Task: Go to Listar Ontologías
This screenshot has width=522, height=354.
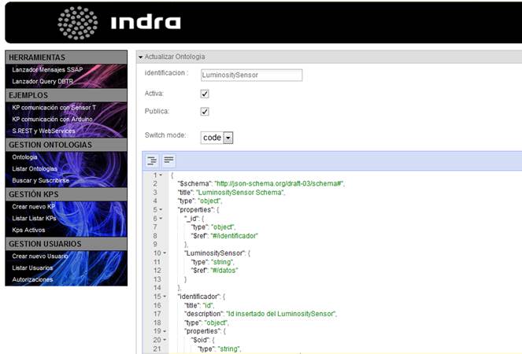Action: 35,168
